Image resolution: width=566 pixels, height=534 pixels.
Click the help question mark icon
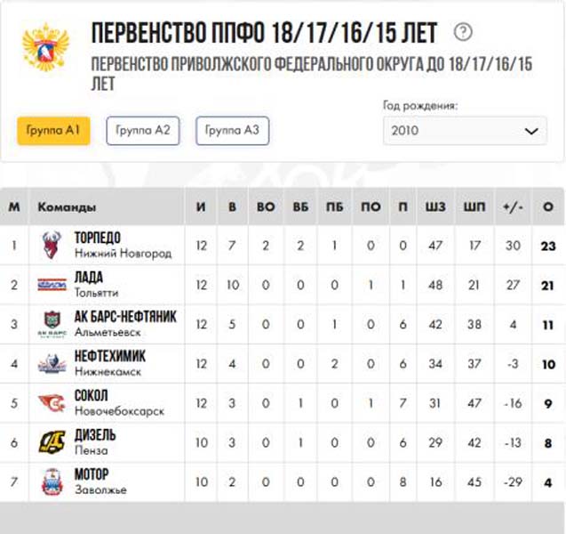pos(463,33)
